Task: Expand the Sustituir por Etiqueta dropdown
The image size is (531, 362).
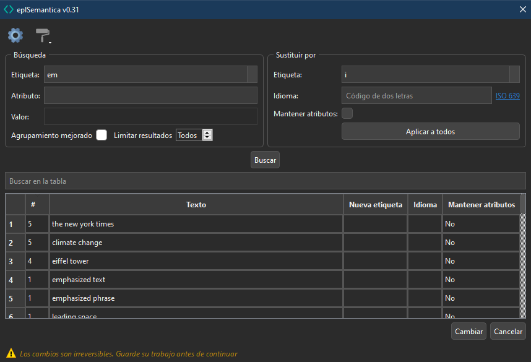Action: click(514, 75)
